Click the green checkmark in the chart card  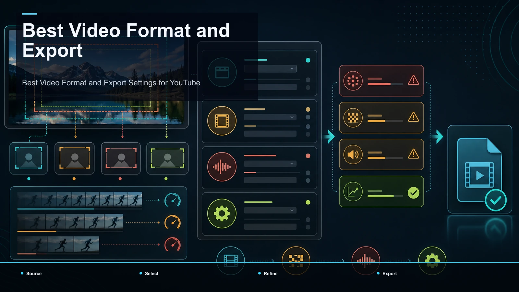(x=414, y=193)
